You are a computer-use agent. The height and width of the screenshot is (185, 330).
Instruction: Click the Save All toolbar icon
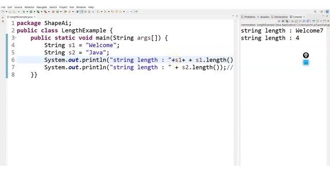pos(14,12)
